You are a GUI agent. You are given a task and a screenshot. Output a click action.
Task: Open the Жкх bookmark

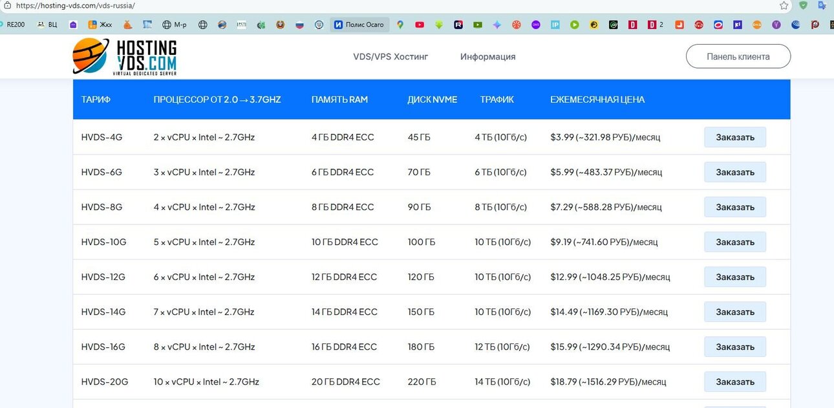100,25
